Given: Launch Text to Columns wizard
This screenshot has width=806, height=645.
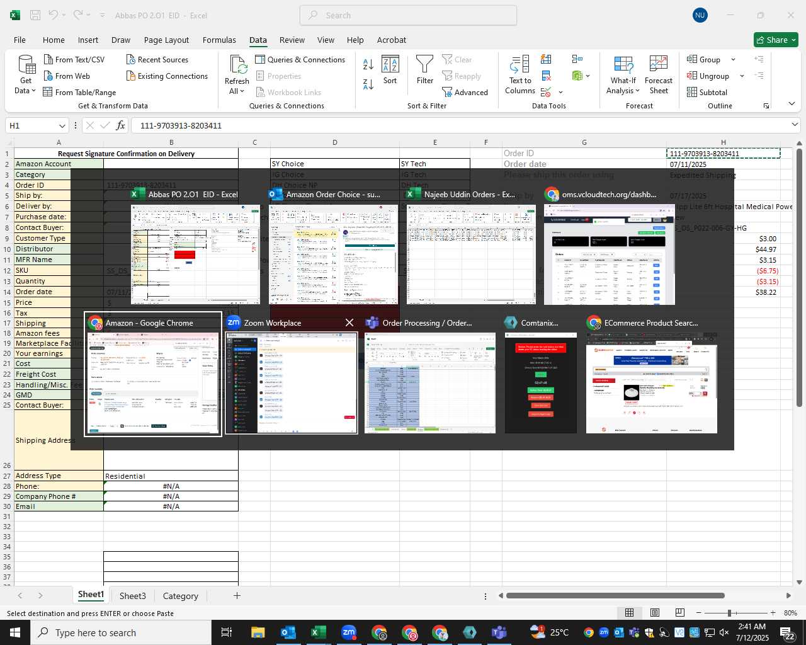Looking at the screenshot, I should [x=520, y=74].
